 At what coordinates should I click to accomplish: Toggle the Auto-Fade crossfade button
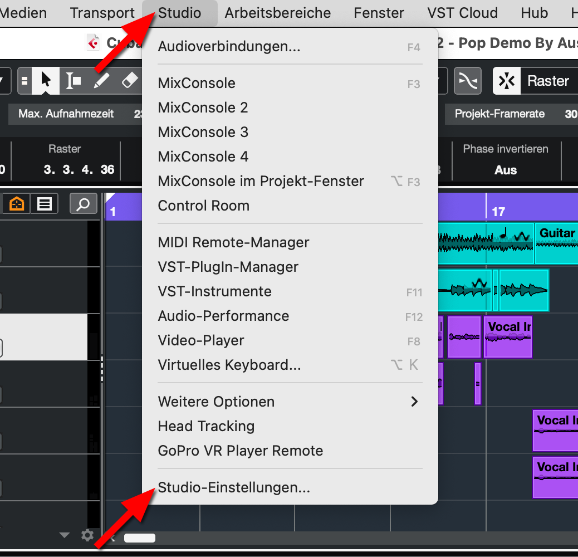tap(468, 80)
